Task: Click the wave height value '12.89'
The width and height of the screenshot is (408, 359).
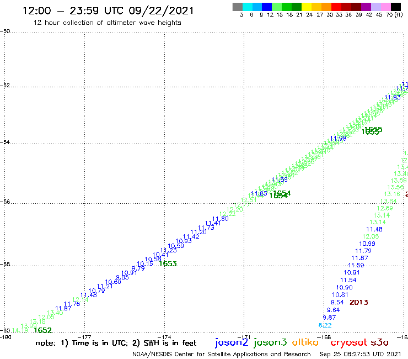Action: [x=385, y=208]
